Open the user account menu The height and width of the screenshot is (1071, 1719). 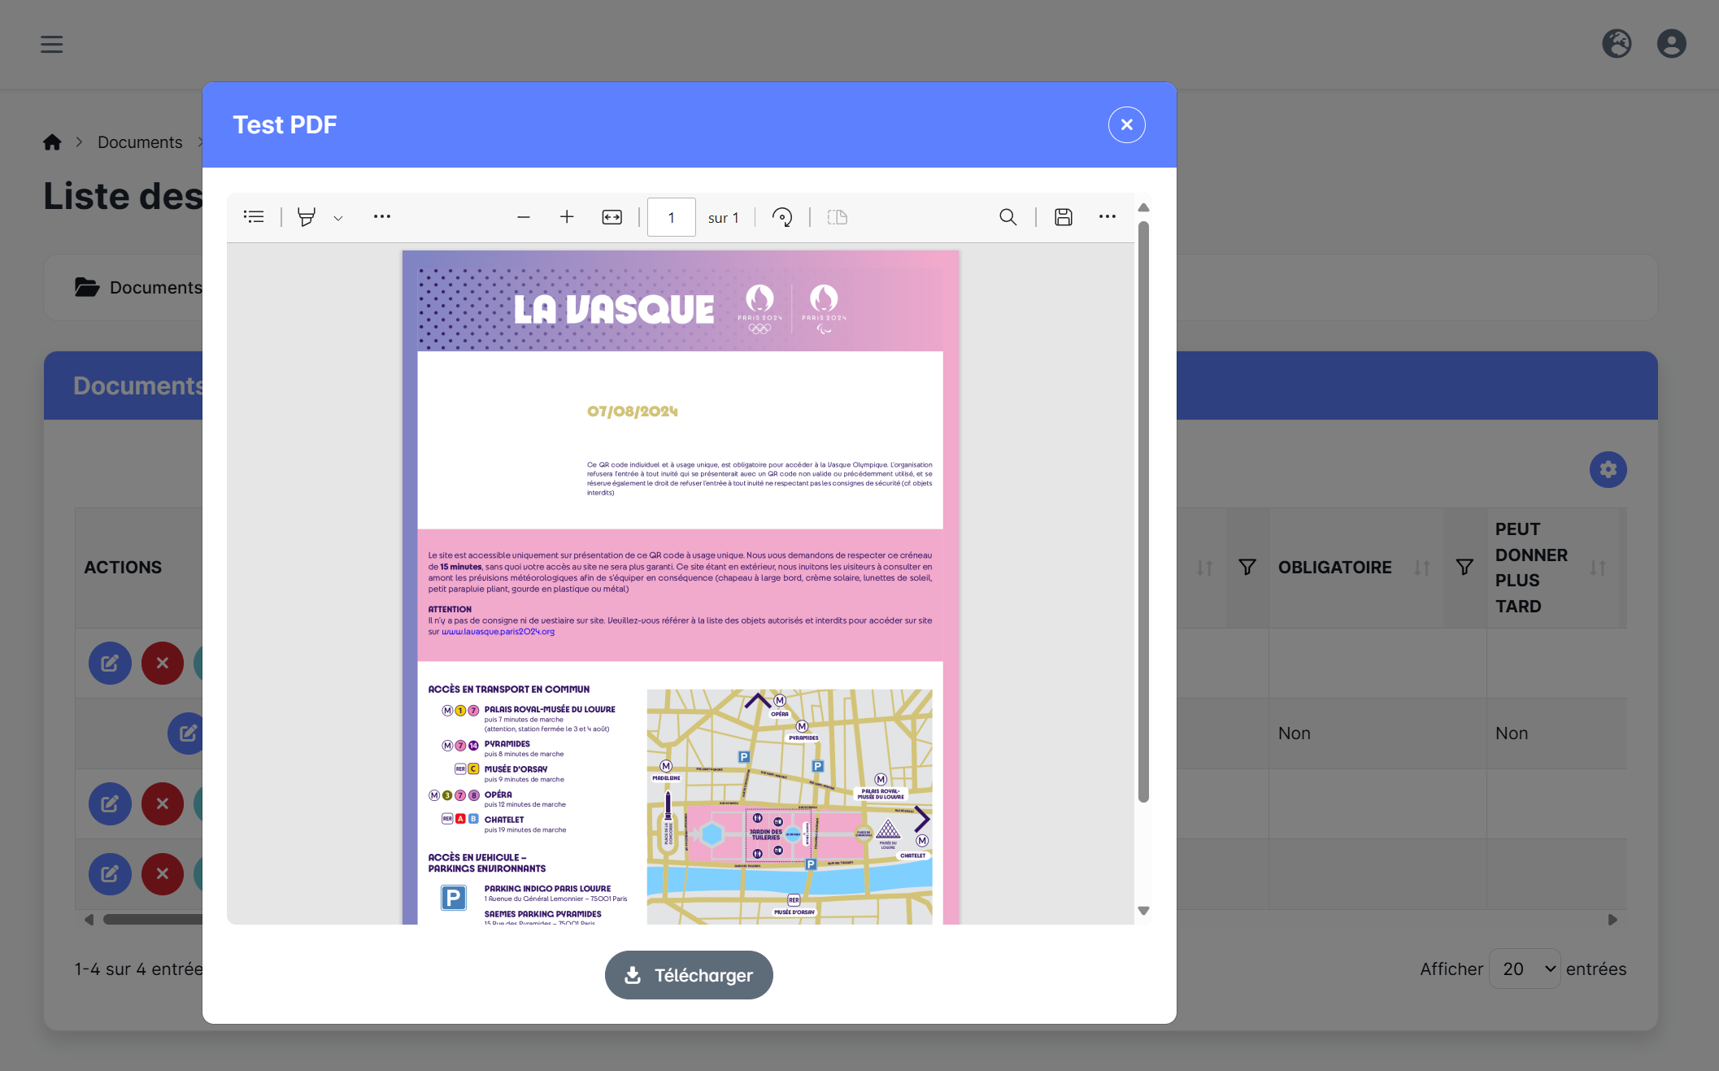tap(1671, 44)
